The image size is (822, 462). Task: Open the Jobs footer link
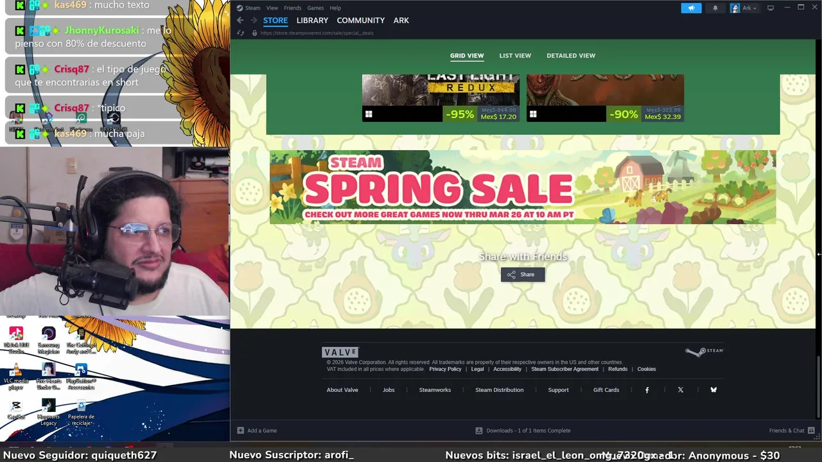click(x=389, y=390)
